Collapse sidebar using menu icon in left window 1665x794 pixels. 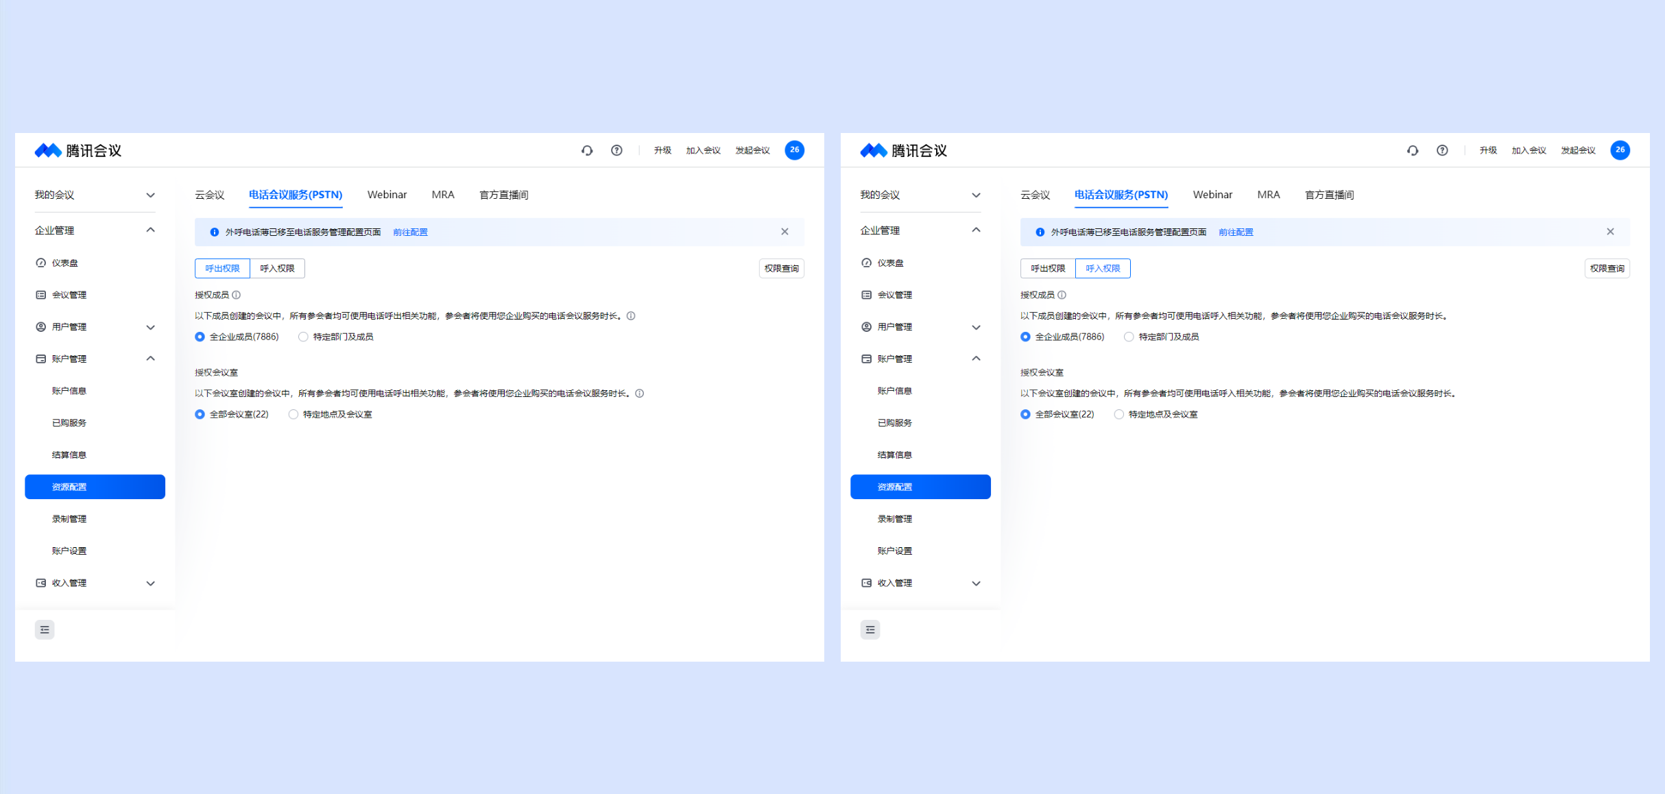45,629
